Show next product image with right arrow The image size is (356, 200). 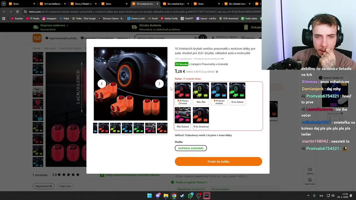[x=159, y=84]
